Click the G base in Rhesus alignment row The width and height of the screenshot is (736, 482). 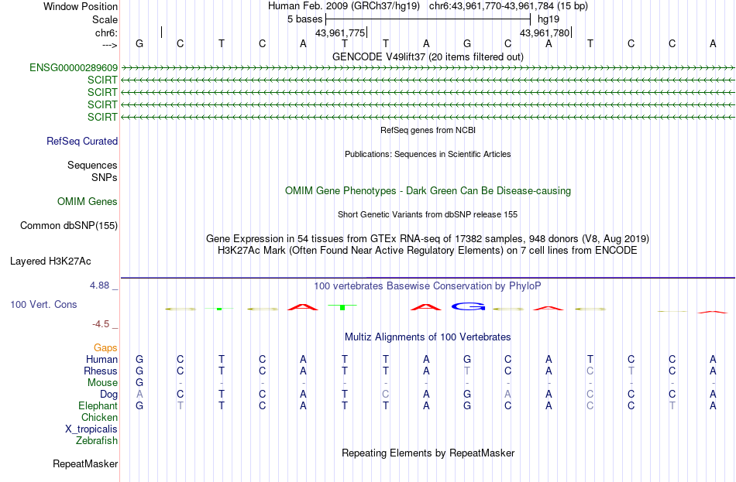[x=139, y=371]
